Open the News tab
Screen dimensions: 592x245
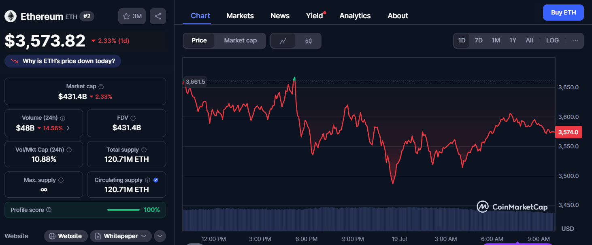280,16
